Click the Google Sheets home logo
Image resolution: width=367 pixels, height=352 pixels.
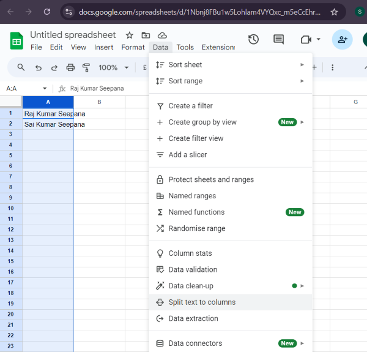coord(17,41)
